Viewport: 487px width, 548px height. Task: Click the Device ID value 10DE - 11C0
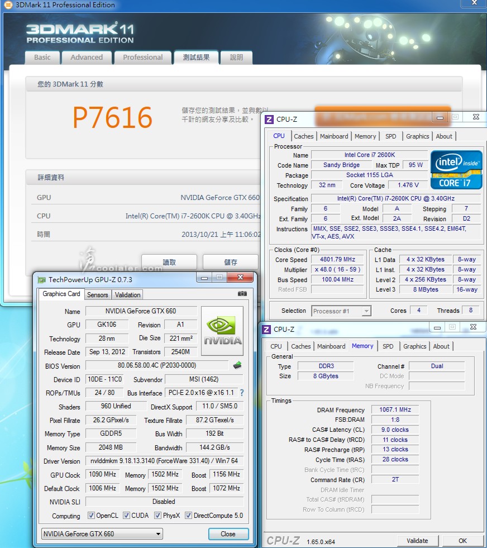coord(104,379)
